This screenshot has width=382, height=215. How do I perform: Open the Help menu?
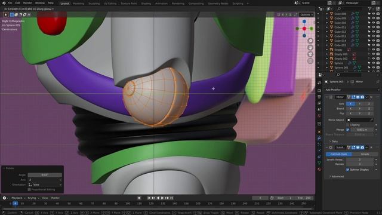coord(50,3)
